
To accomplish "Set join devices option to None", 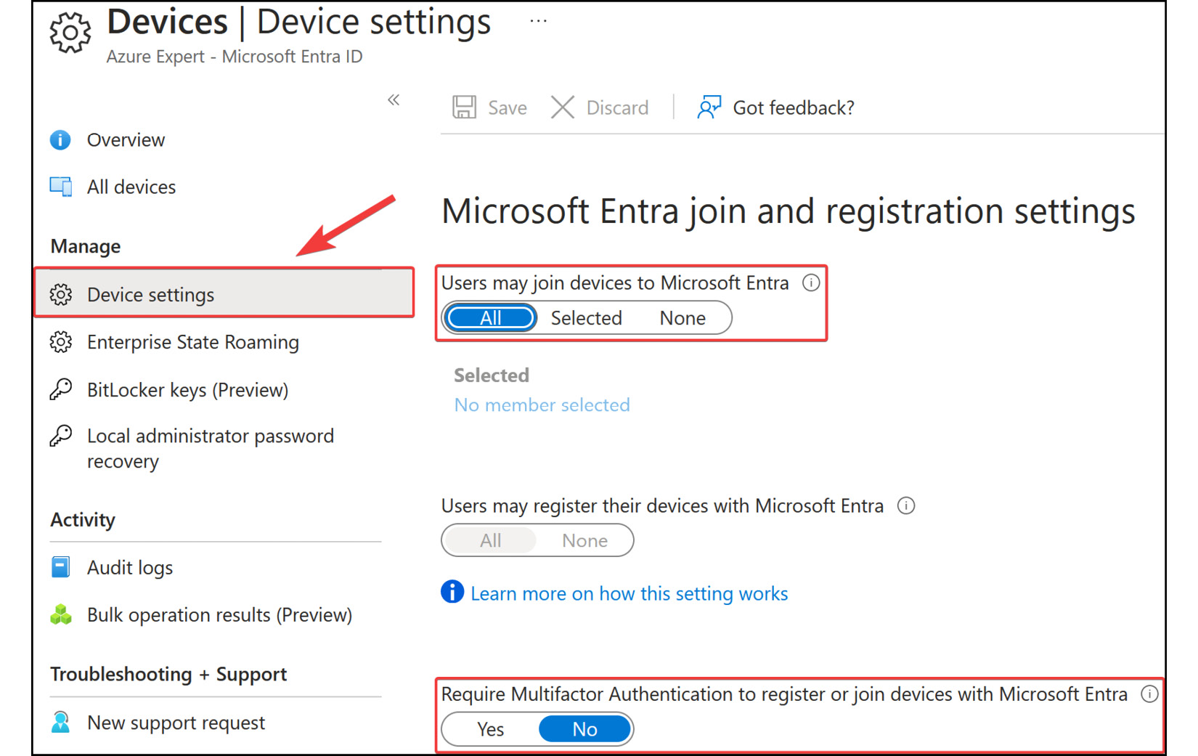I will click(682, 317).
